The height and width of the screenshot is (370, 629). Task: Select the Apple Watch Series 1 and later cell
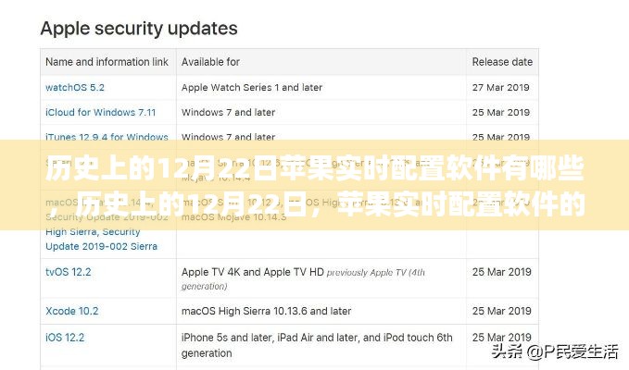click(252, 87)
